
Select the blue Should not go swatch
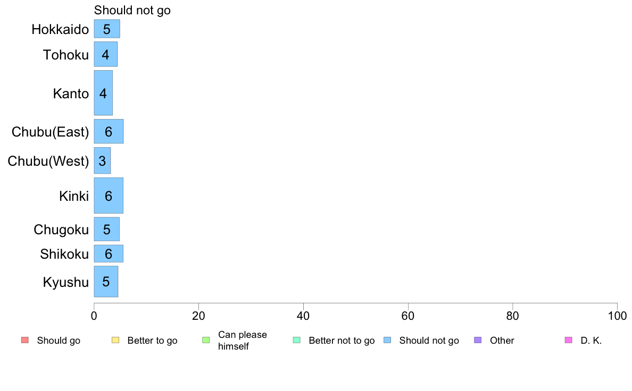pyautogui.click(x=387, y=340)
